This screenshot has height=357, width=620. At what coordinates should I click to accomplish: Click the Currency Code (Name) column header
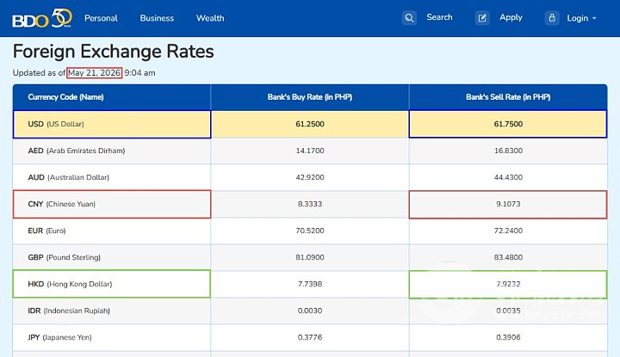click(x=65, y=97)
